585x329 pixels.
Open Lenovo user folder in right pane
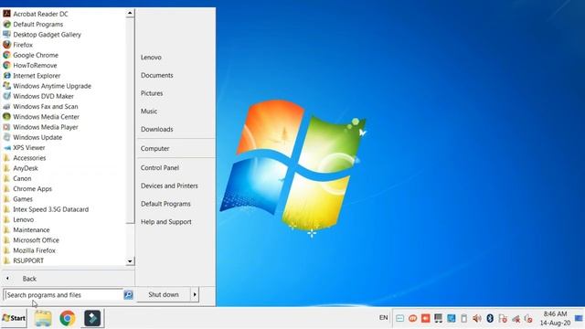(151, 57)
